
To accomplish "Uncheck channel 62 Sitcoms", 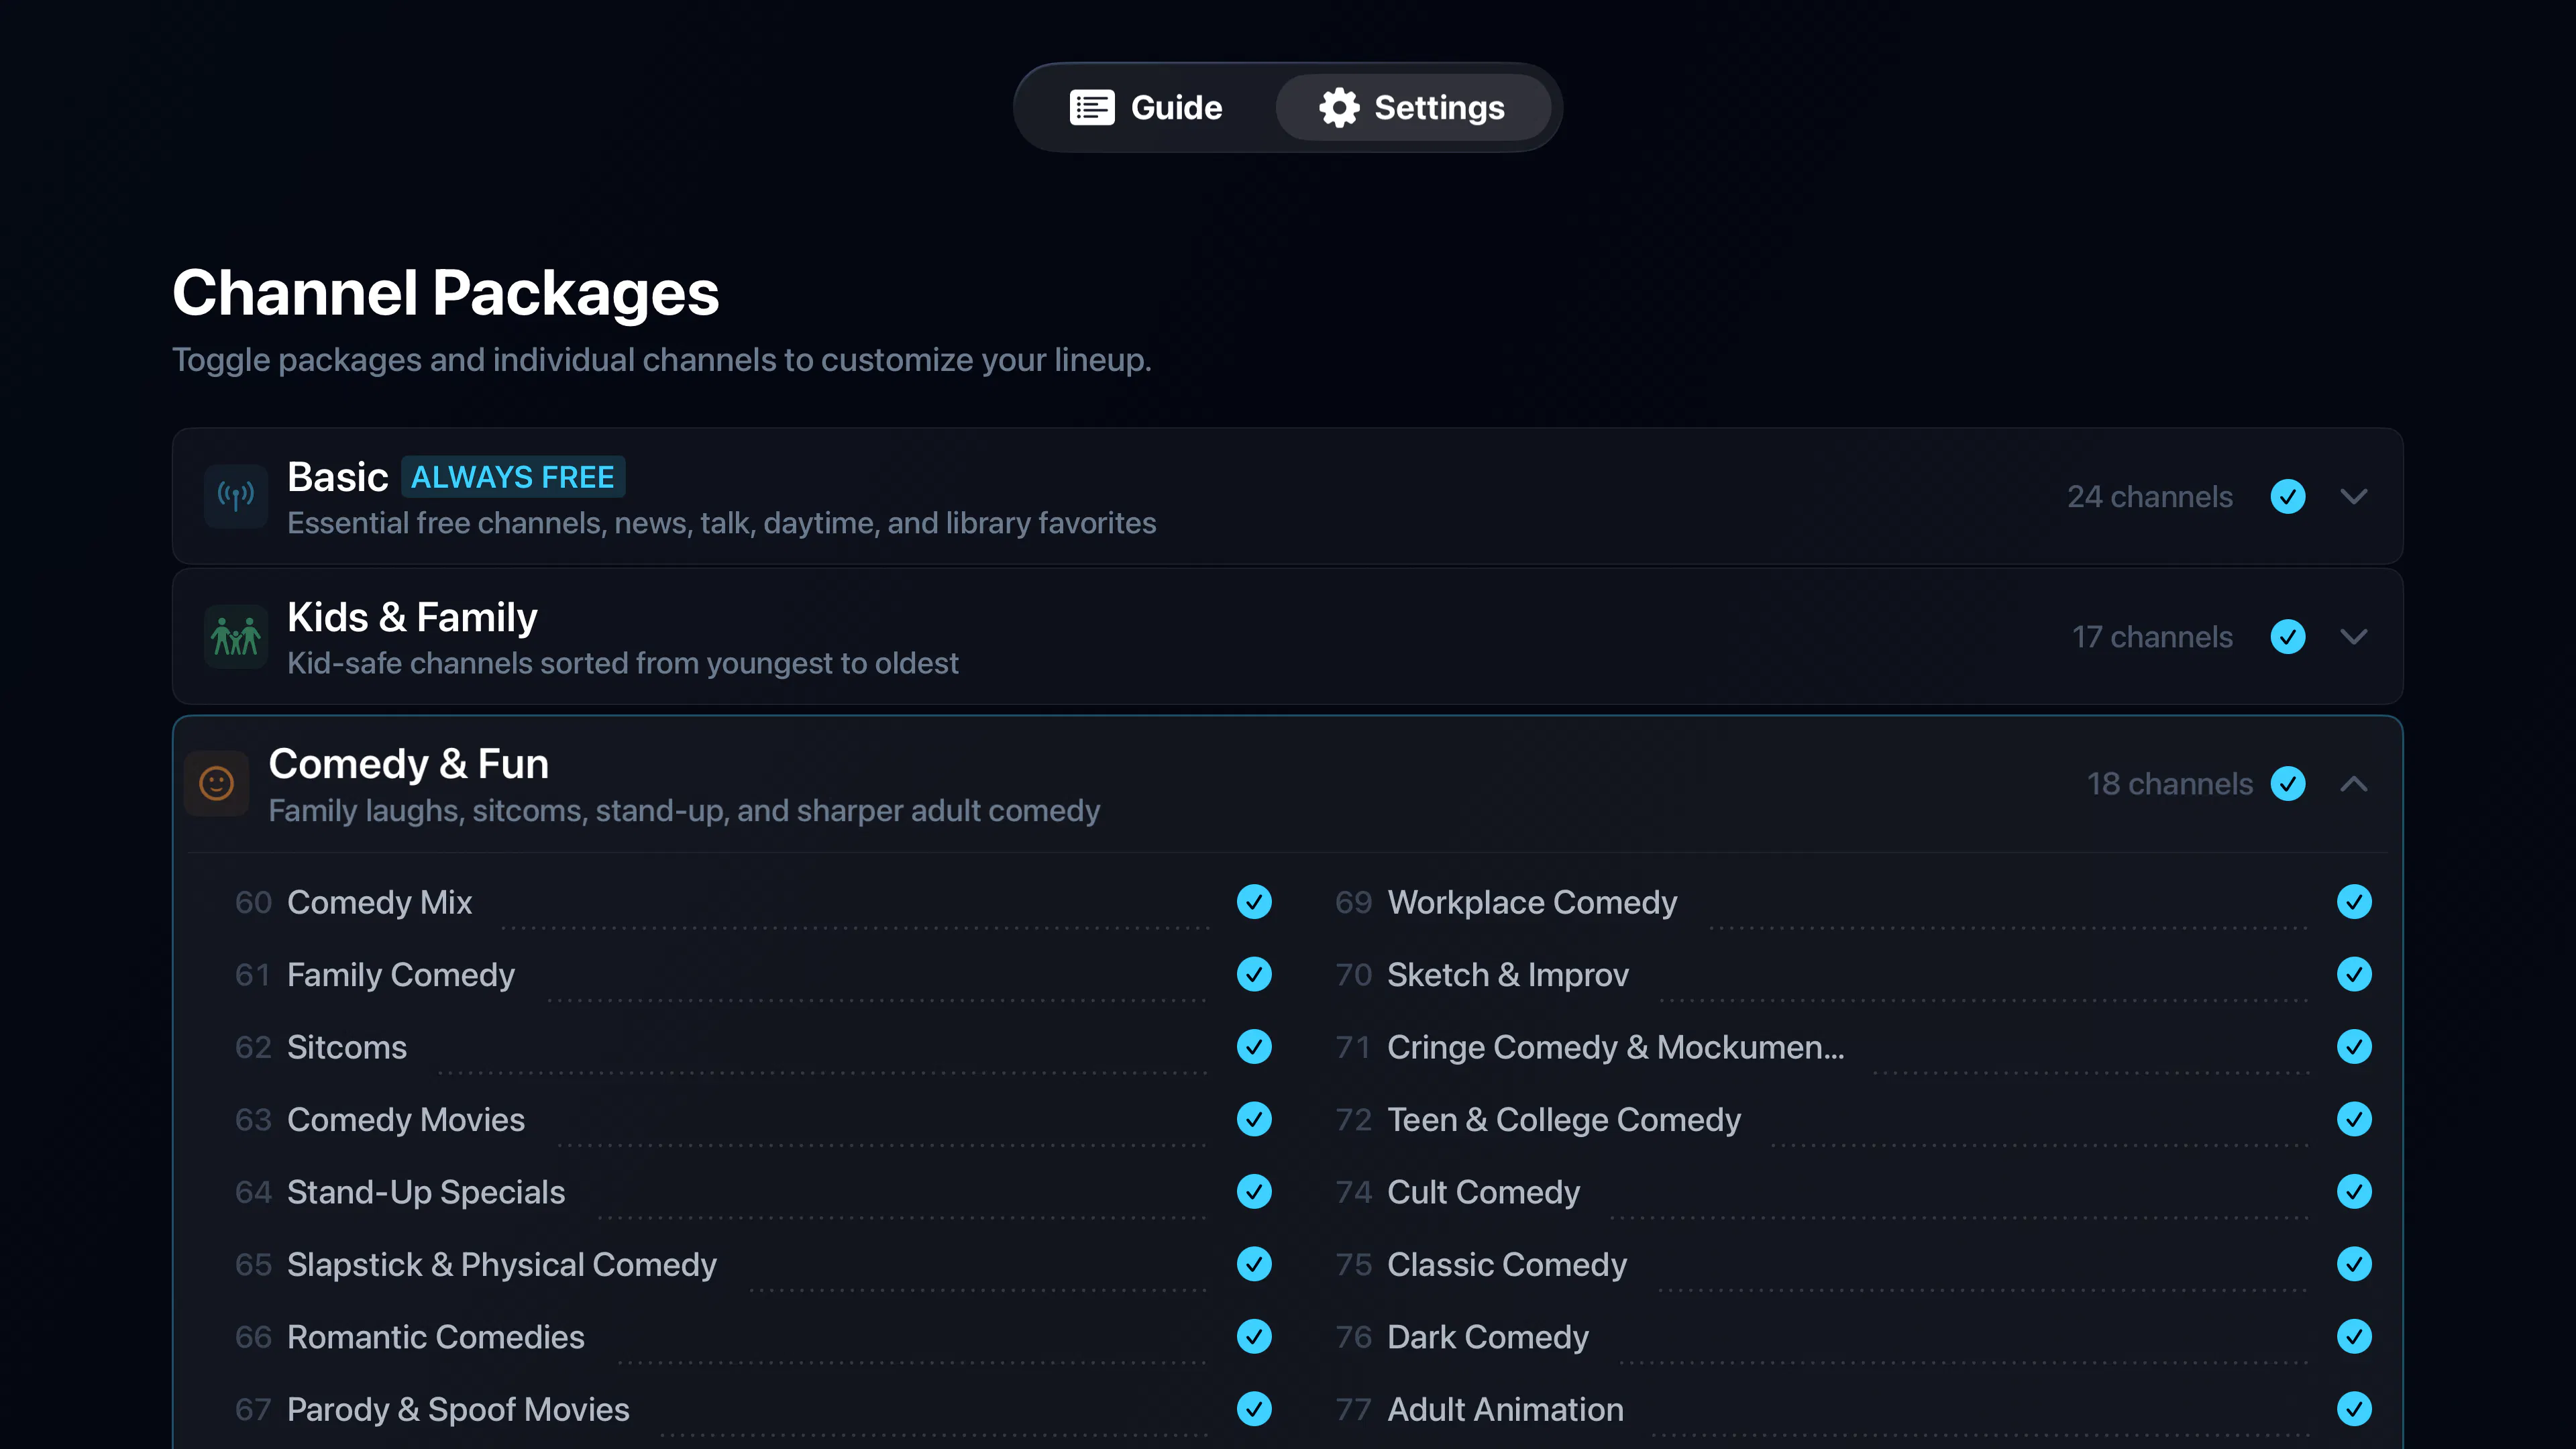I will (1254, 1046).
